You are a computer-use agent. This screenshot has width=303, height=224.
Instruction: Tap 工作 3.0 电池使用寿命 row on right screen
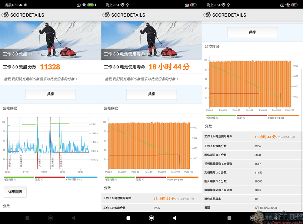coord(252,137)
